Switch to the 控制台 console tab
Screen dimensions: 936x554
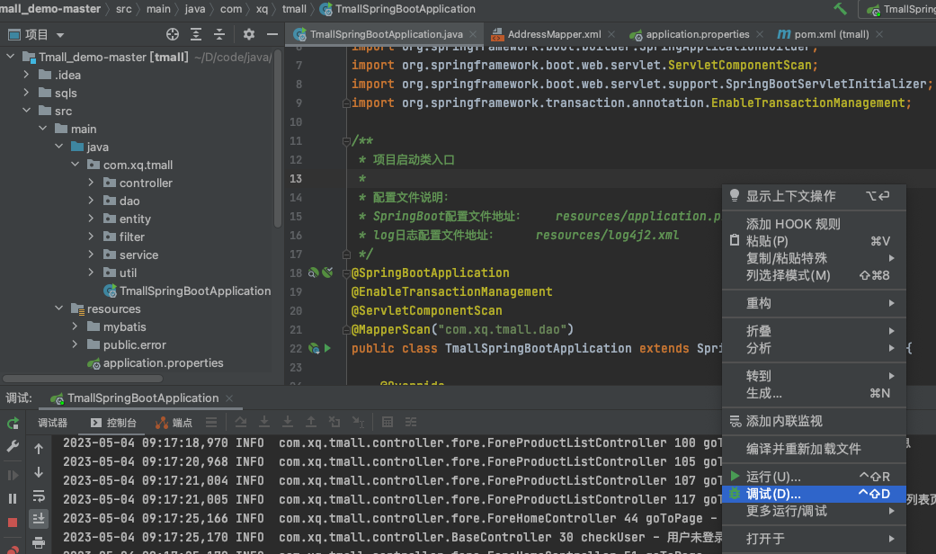(113, 423)
